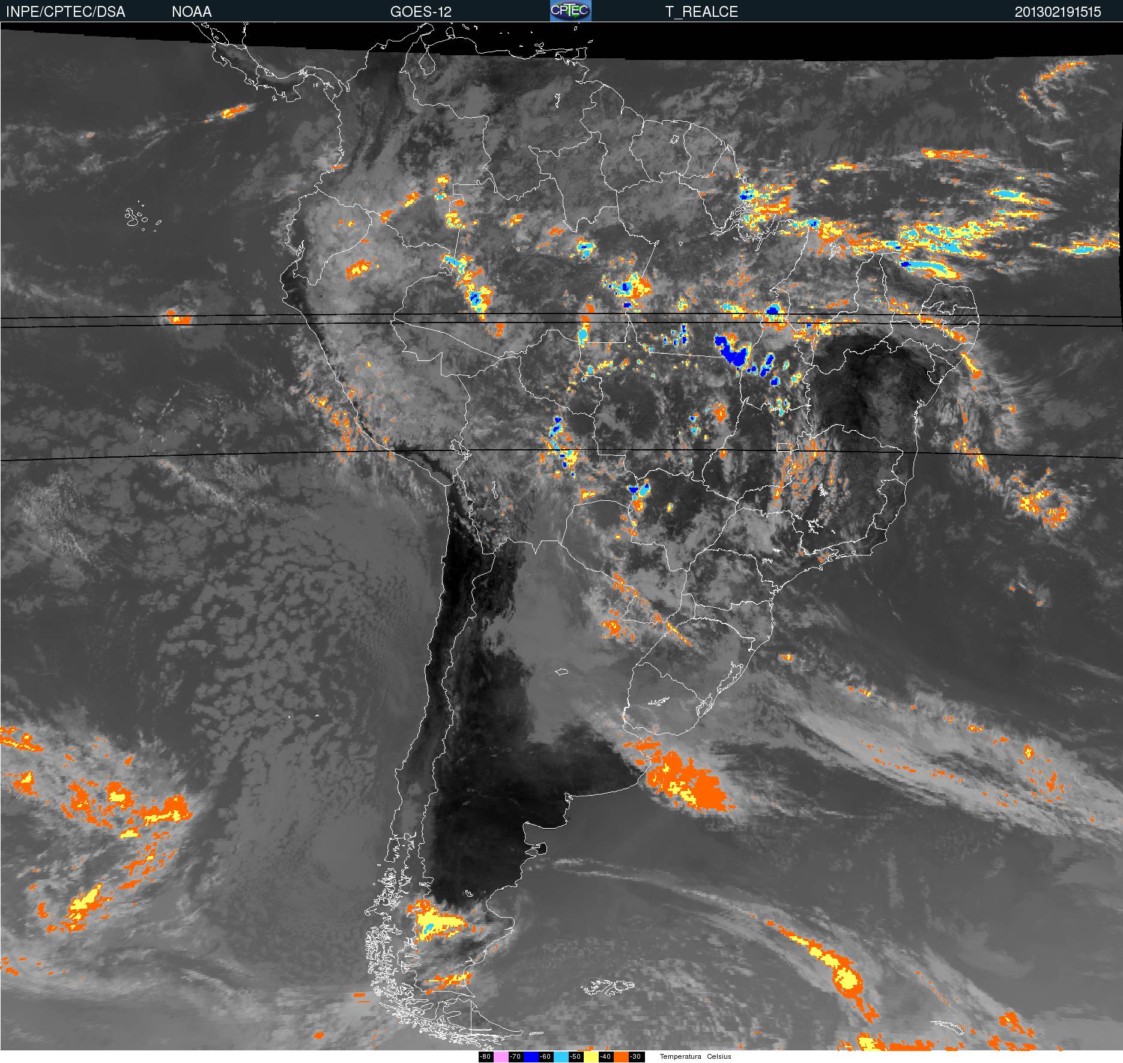Click the Temperatura legend label

[680, 1056]
